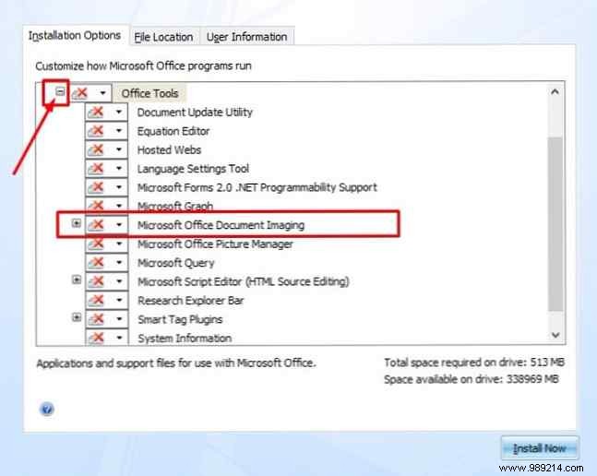Open install dropdown for Microsoft Forms 2.0 .NET

(119, 187)
